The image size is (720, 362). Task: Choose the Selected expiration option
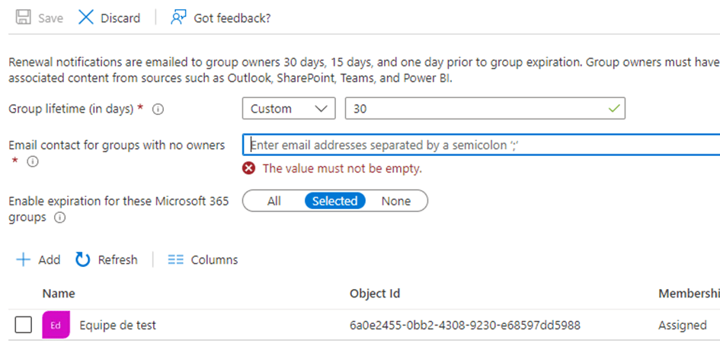coord(334,202)
